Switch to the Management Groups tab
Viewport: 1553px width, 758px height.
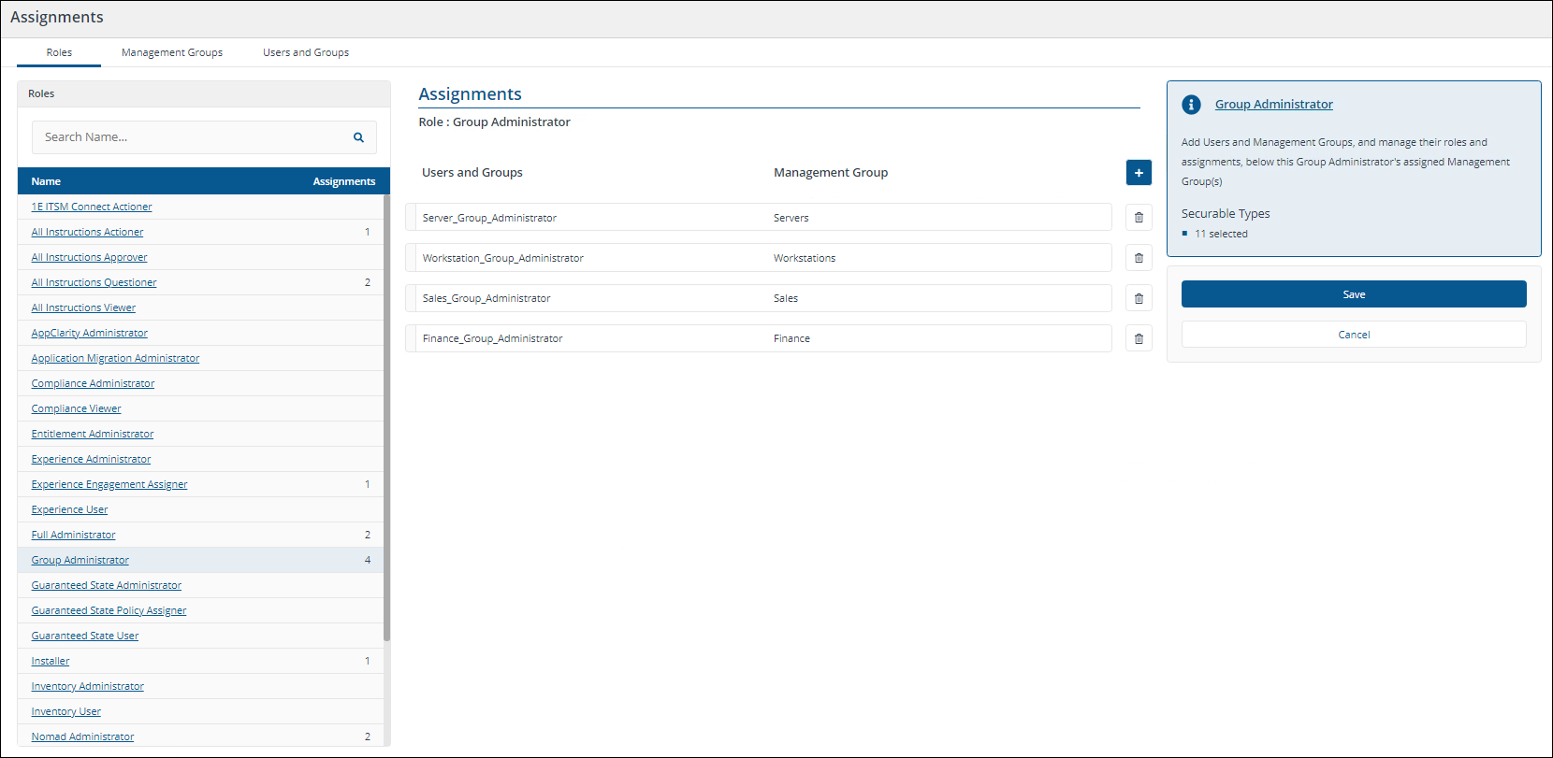pyautogui.click(x=172, y=52)
